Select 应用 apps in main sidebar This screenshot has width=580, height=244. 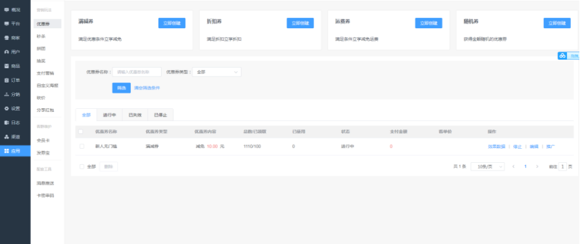(x=15, y=151)
